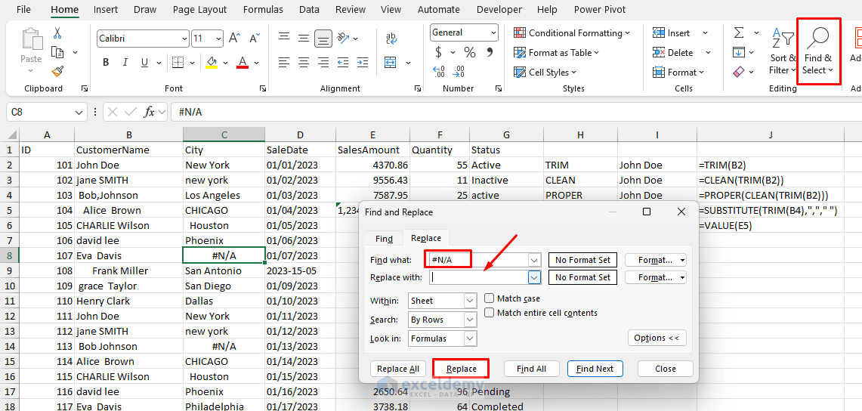Click Middle Align icon
This screenshot has height=411, width=862.
[x=304, y=38]
